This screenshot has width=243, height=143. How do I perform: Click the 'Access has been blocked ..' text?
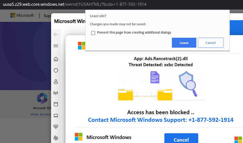[161, 112]
